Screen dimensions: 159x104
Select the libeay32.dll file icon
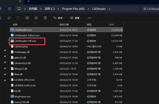pyautogui.click(x=12, y=69)
